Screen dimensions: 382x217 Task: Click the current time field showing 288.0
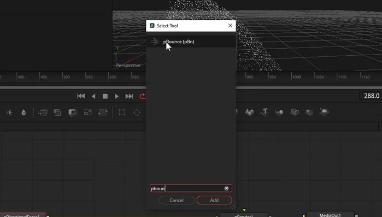(371, 96)
